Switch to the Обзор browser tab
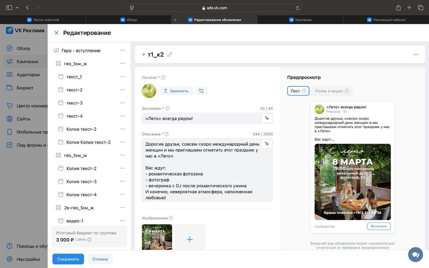 coord(129,20)
